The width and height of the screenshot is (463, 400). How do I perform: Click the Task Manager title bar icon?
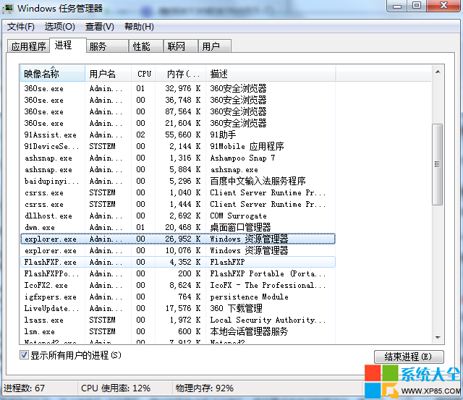coord(8,8)
